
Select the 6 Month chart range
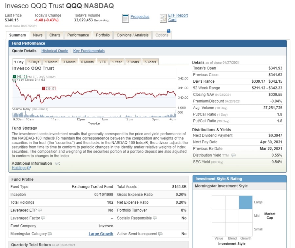tap(87, 62)
